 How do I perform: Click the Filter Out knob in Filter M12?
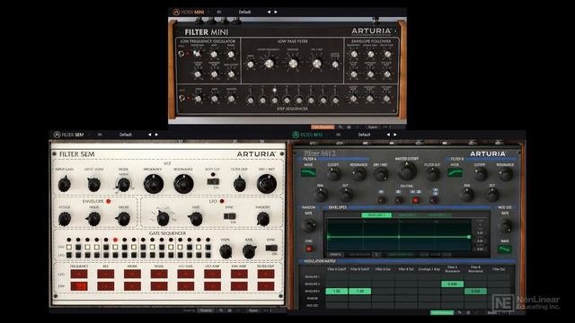click(x=432, y=174)
